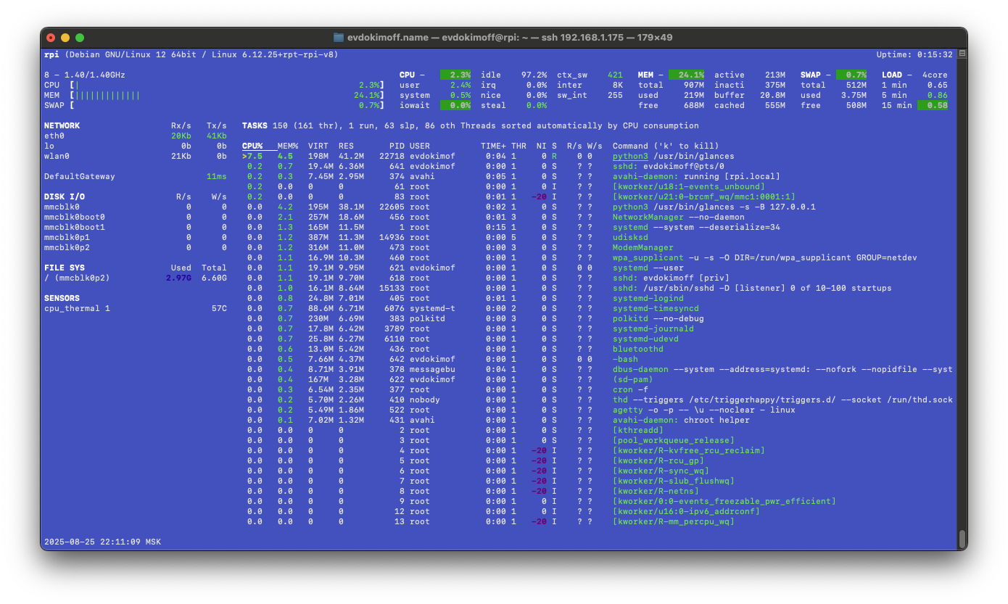The height and width of the screenshot is (604, 1008).
Task: Click the green CPU 2.3% summary badge
Action: 460,75
